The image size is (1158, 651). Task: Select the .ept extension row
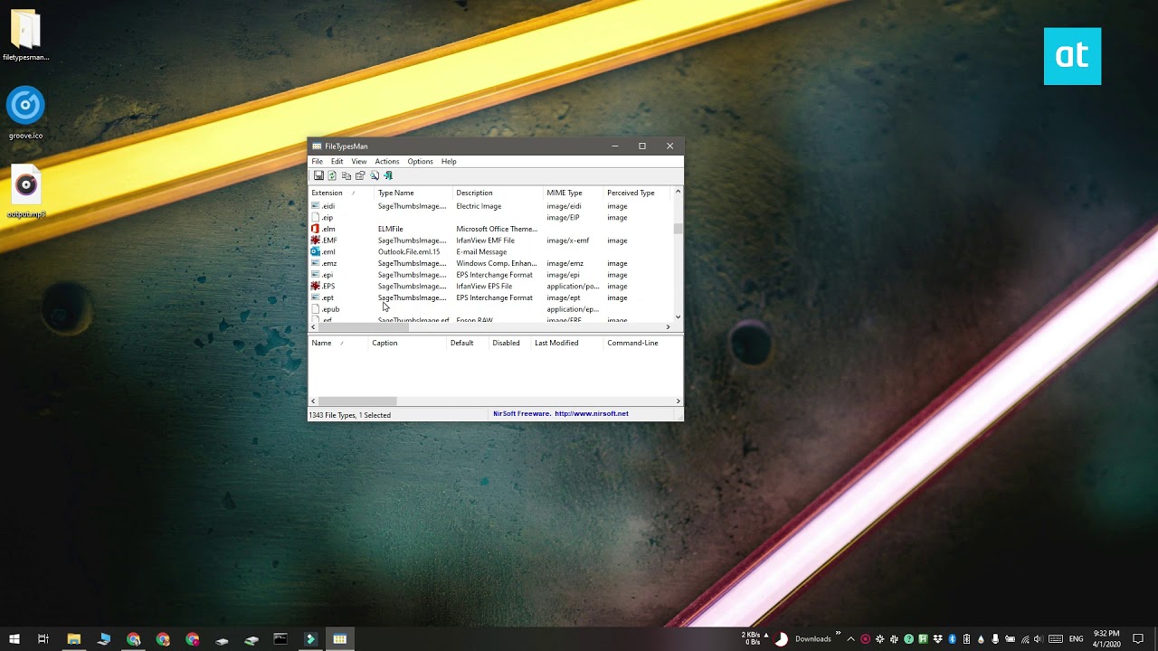pyautogui.click(x=490, y=297)
